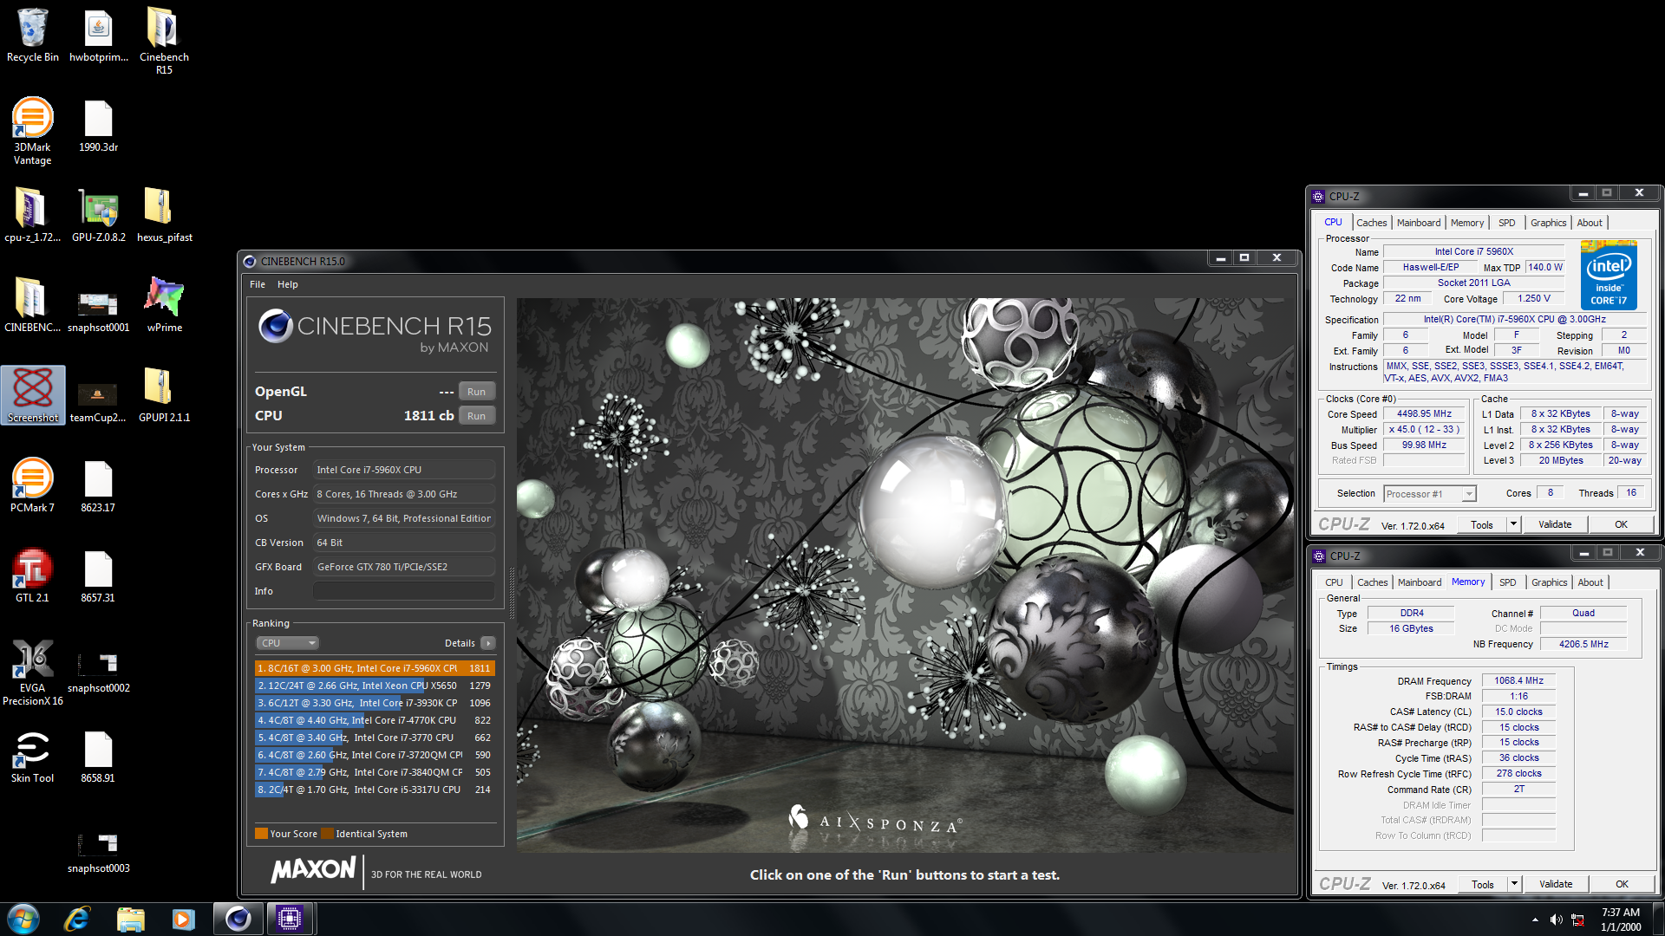Launch 3DMark Vantage desktop shortcut
This screenshot has width=1665, height=936.
click(x=33, y=131)
